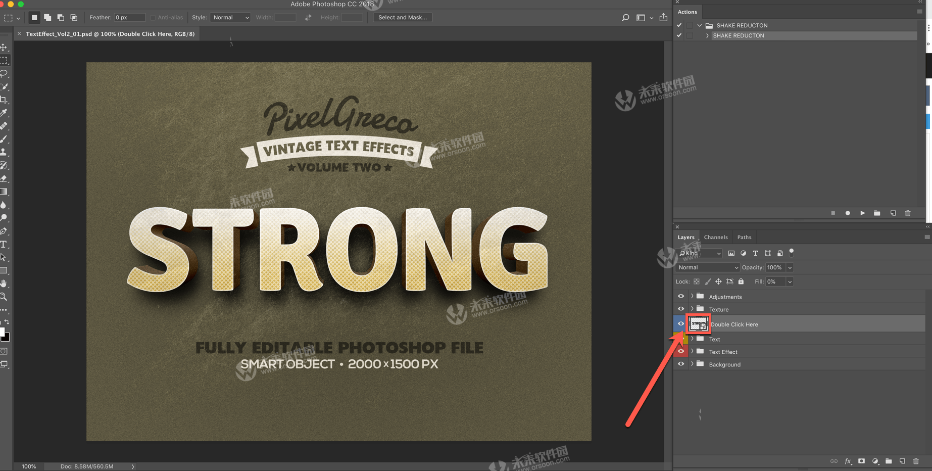The height and width of the screenshot is (471, 932).
Task: Click the Fill percentage field
Action: [x=775, y=281]
